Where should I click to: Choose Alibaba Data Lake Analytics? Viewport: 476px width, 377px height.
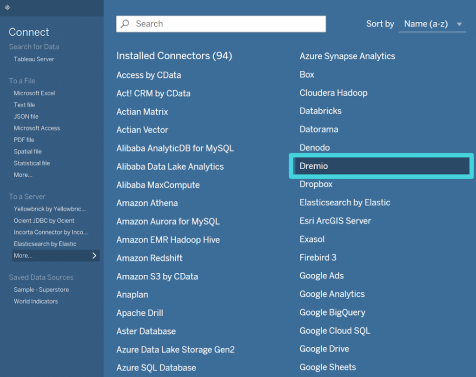[x=170, y=166]
